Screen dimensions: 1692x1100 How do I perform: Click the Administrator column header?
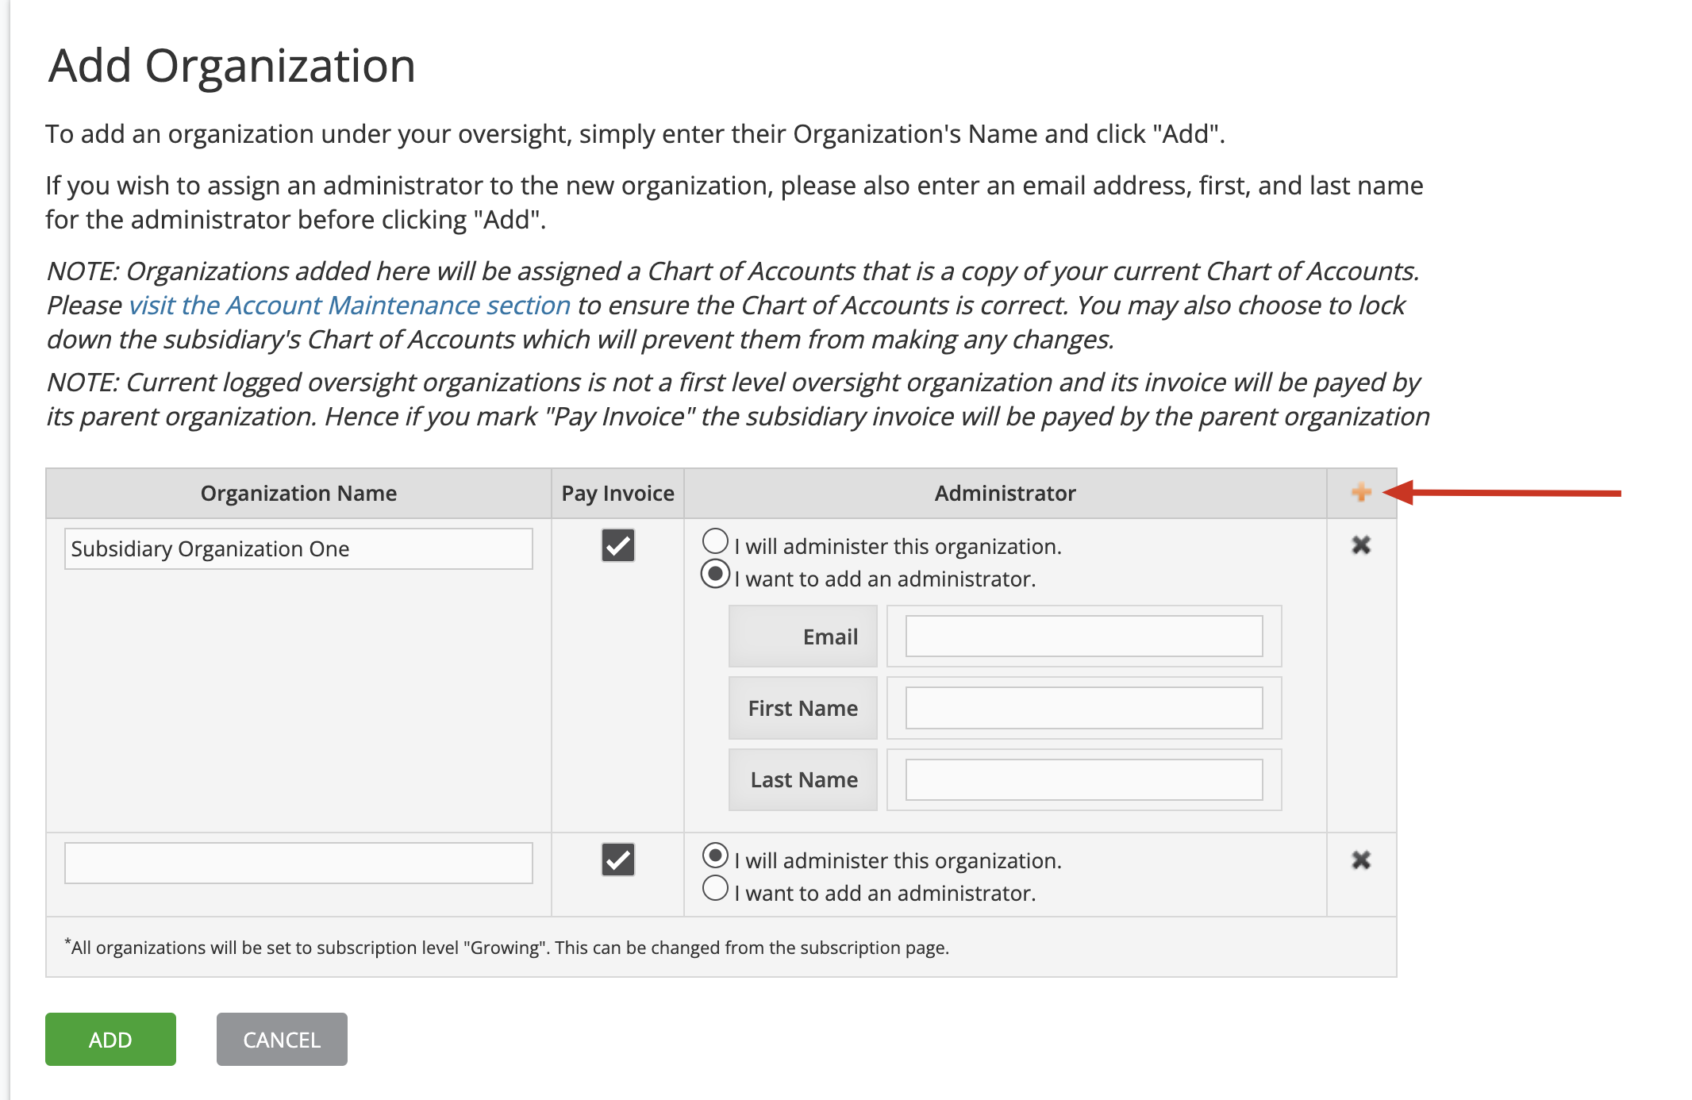pos(1005,493)
